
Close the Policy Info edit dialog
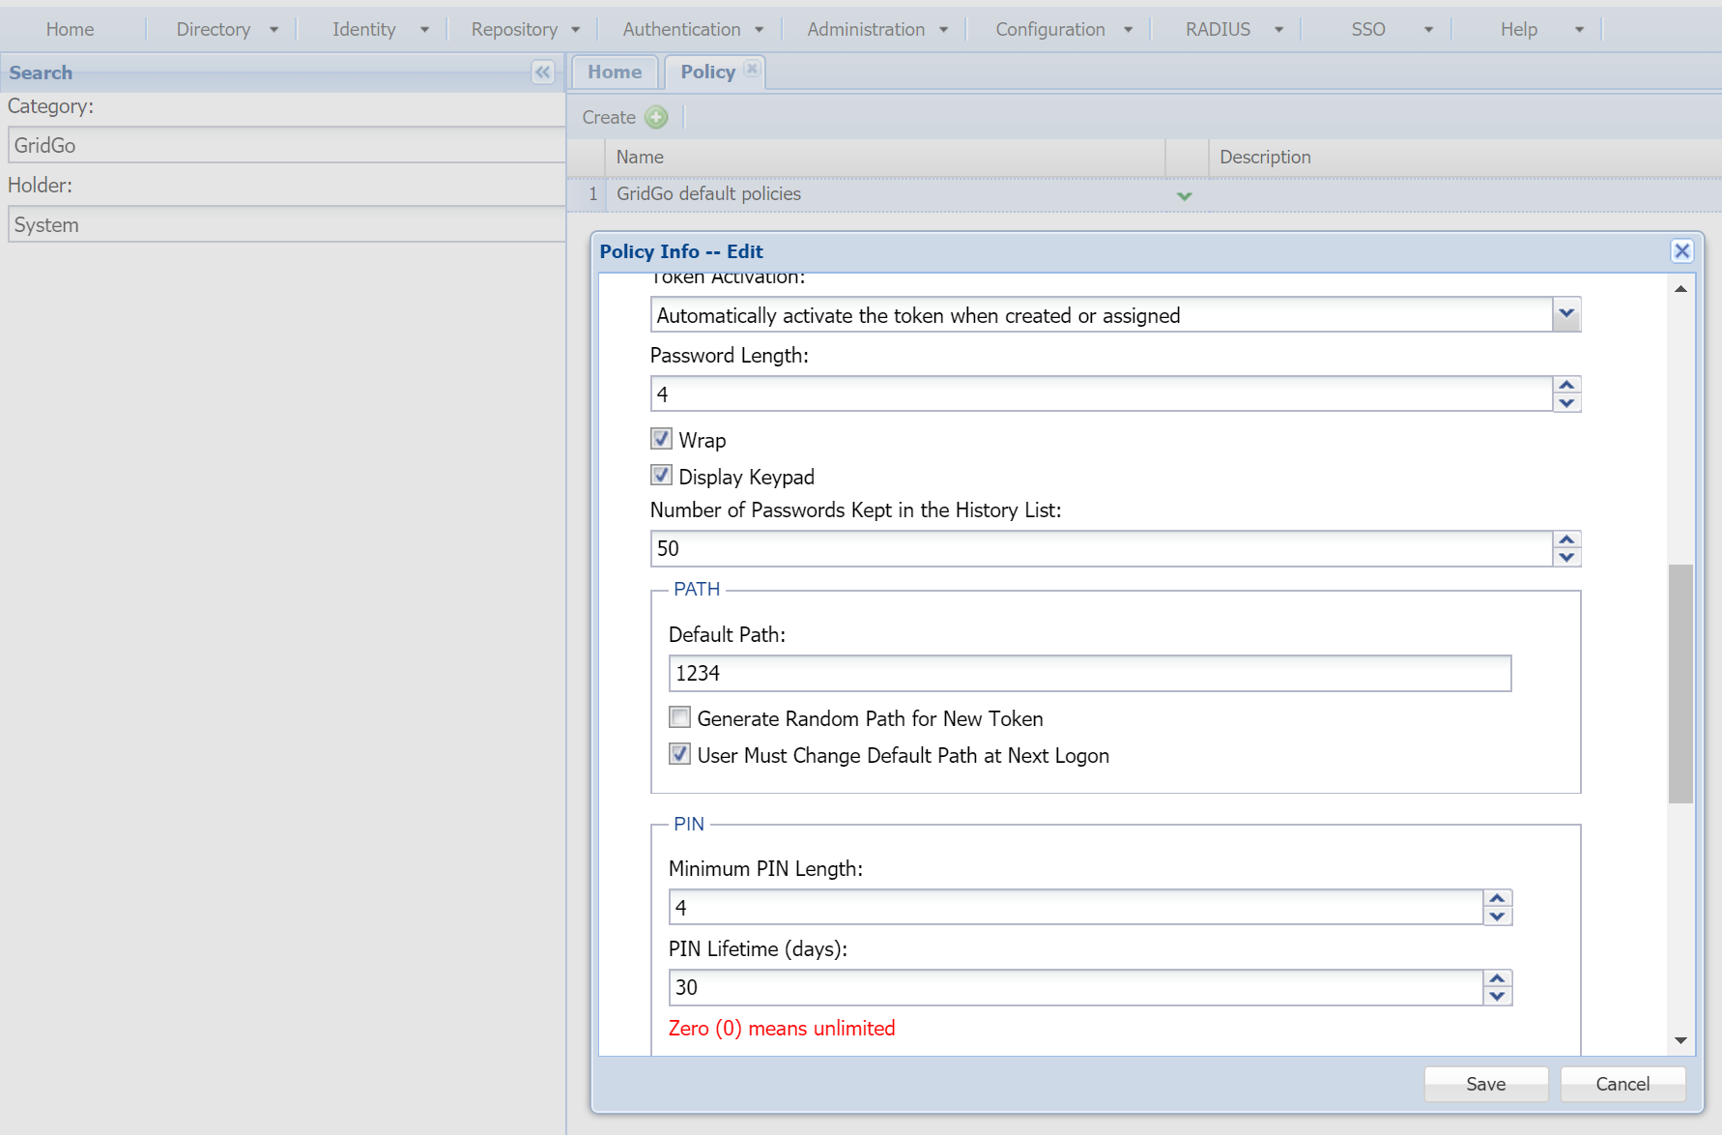coord(1681,251)
